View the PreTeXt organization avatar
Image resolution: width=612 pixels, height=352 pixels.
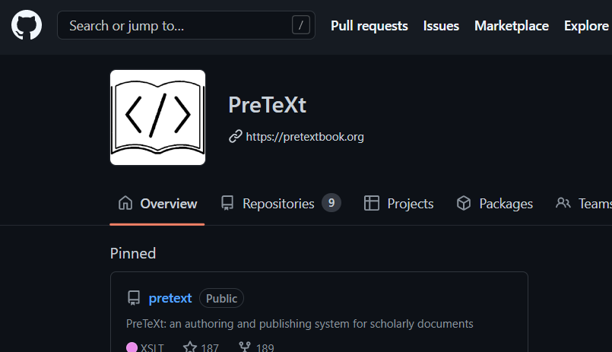[x=157, y=118]
